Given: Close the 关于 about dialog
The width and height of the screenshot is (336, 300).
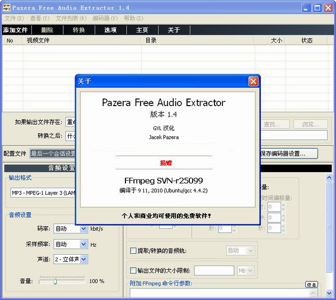Looking at the screenshot, I should (253, 81).
